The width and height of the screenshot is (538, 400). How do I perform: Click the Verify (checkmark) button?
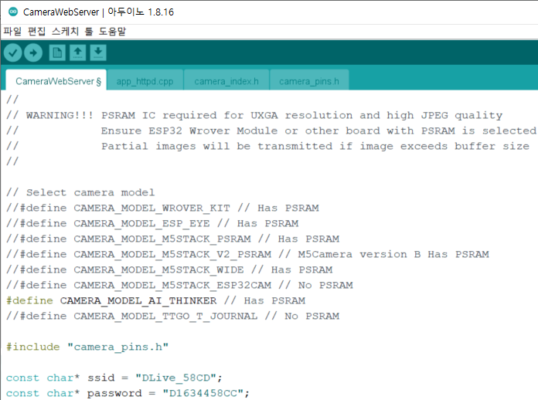point(13,53)
